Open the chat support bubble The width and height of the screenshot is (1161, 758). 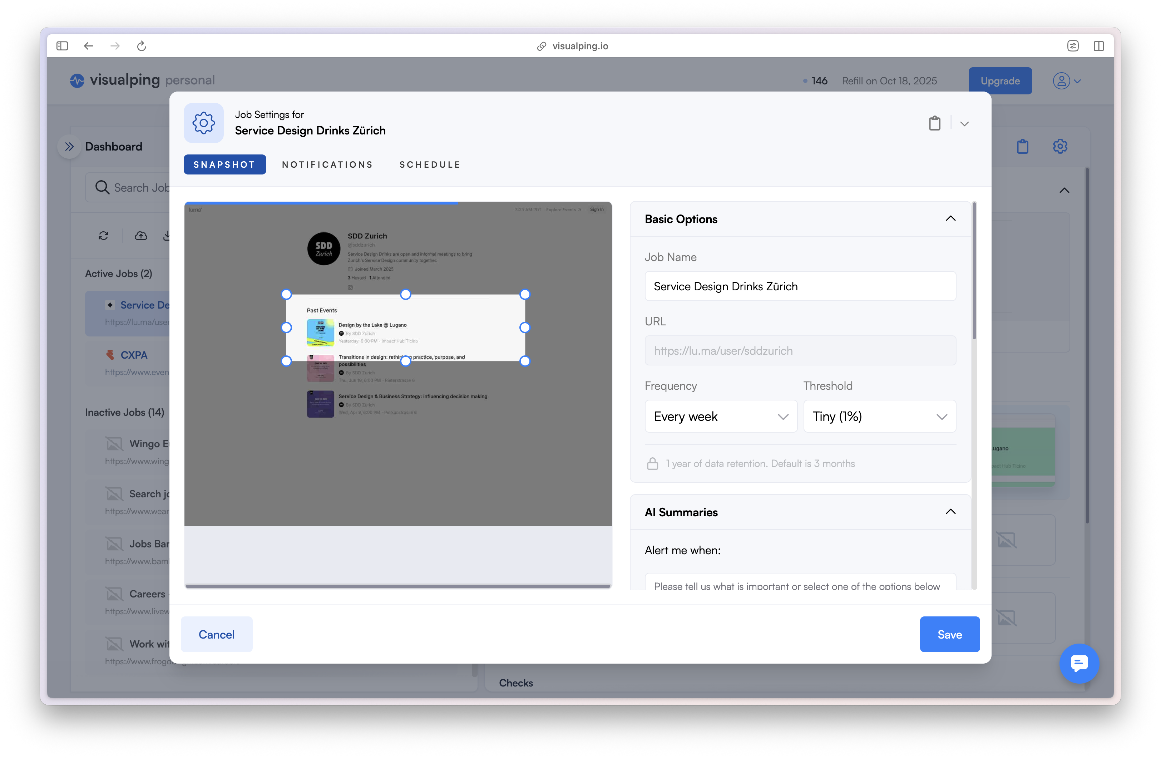[1079, 663]
